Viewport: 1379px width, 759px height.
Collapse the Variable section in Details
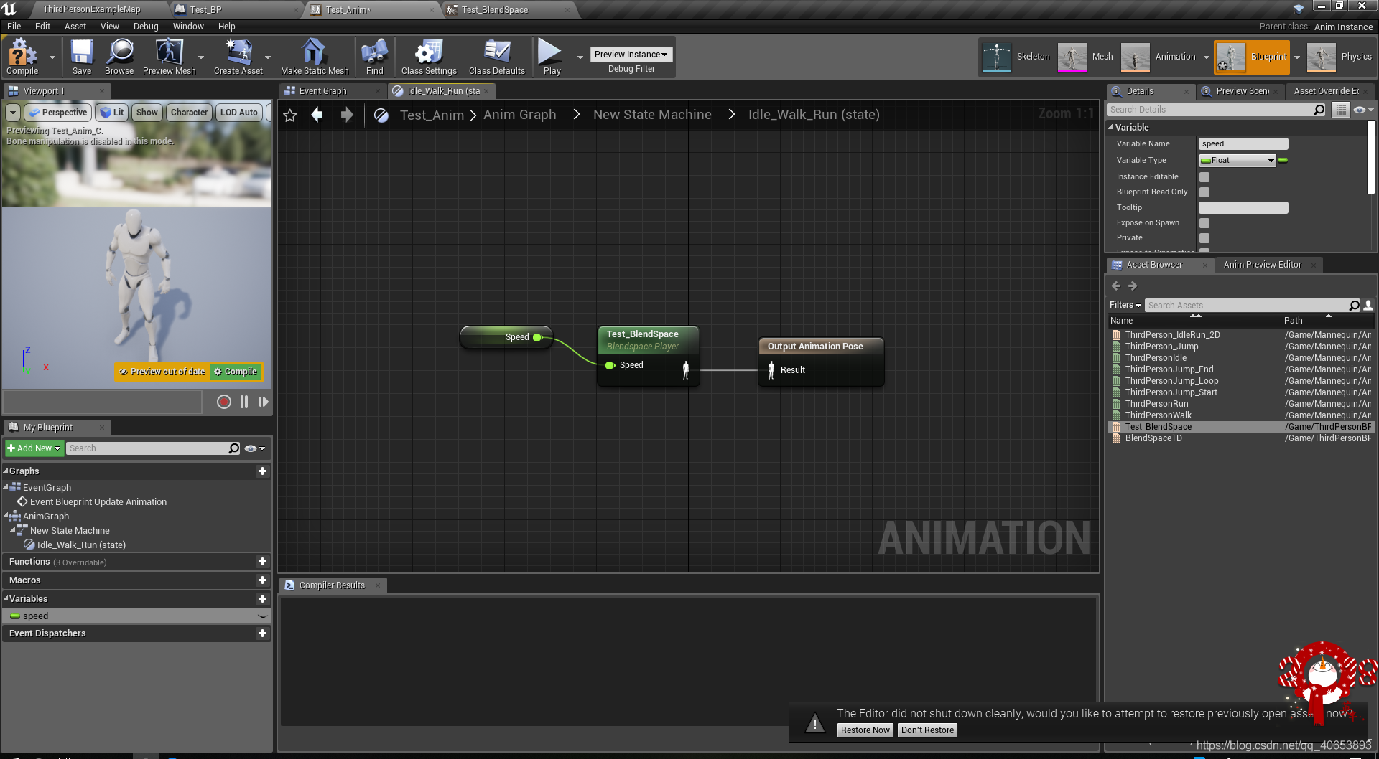tap(1110, 128)
